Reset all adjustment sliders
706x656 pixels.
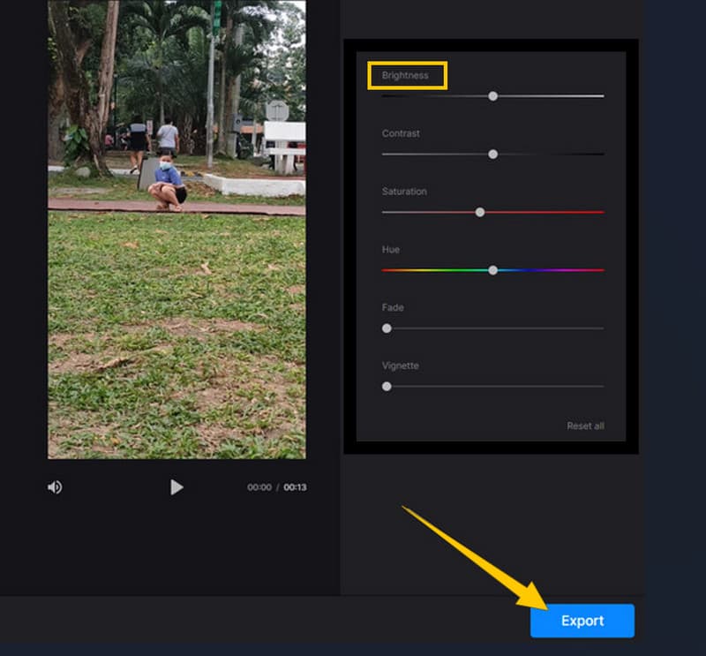[x=585, y=426]
